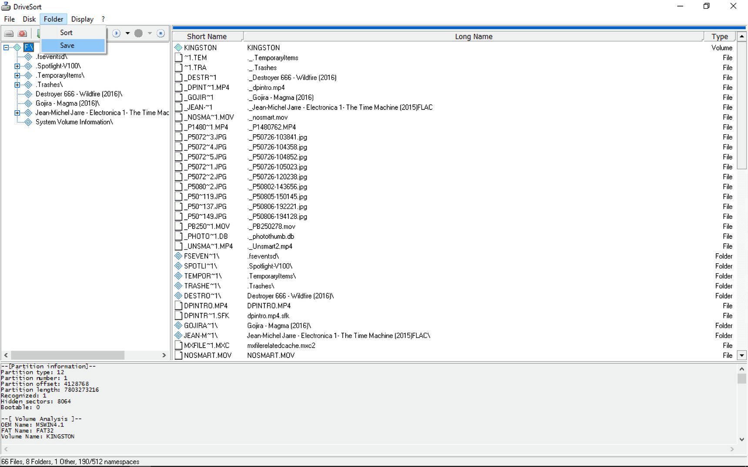The width and height of the screenshot is (748, 467).
Task: Open the black arrow dropdown beside play
Action: [127, 33]
